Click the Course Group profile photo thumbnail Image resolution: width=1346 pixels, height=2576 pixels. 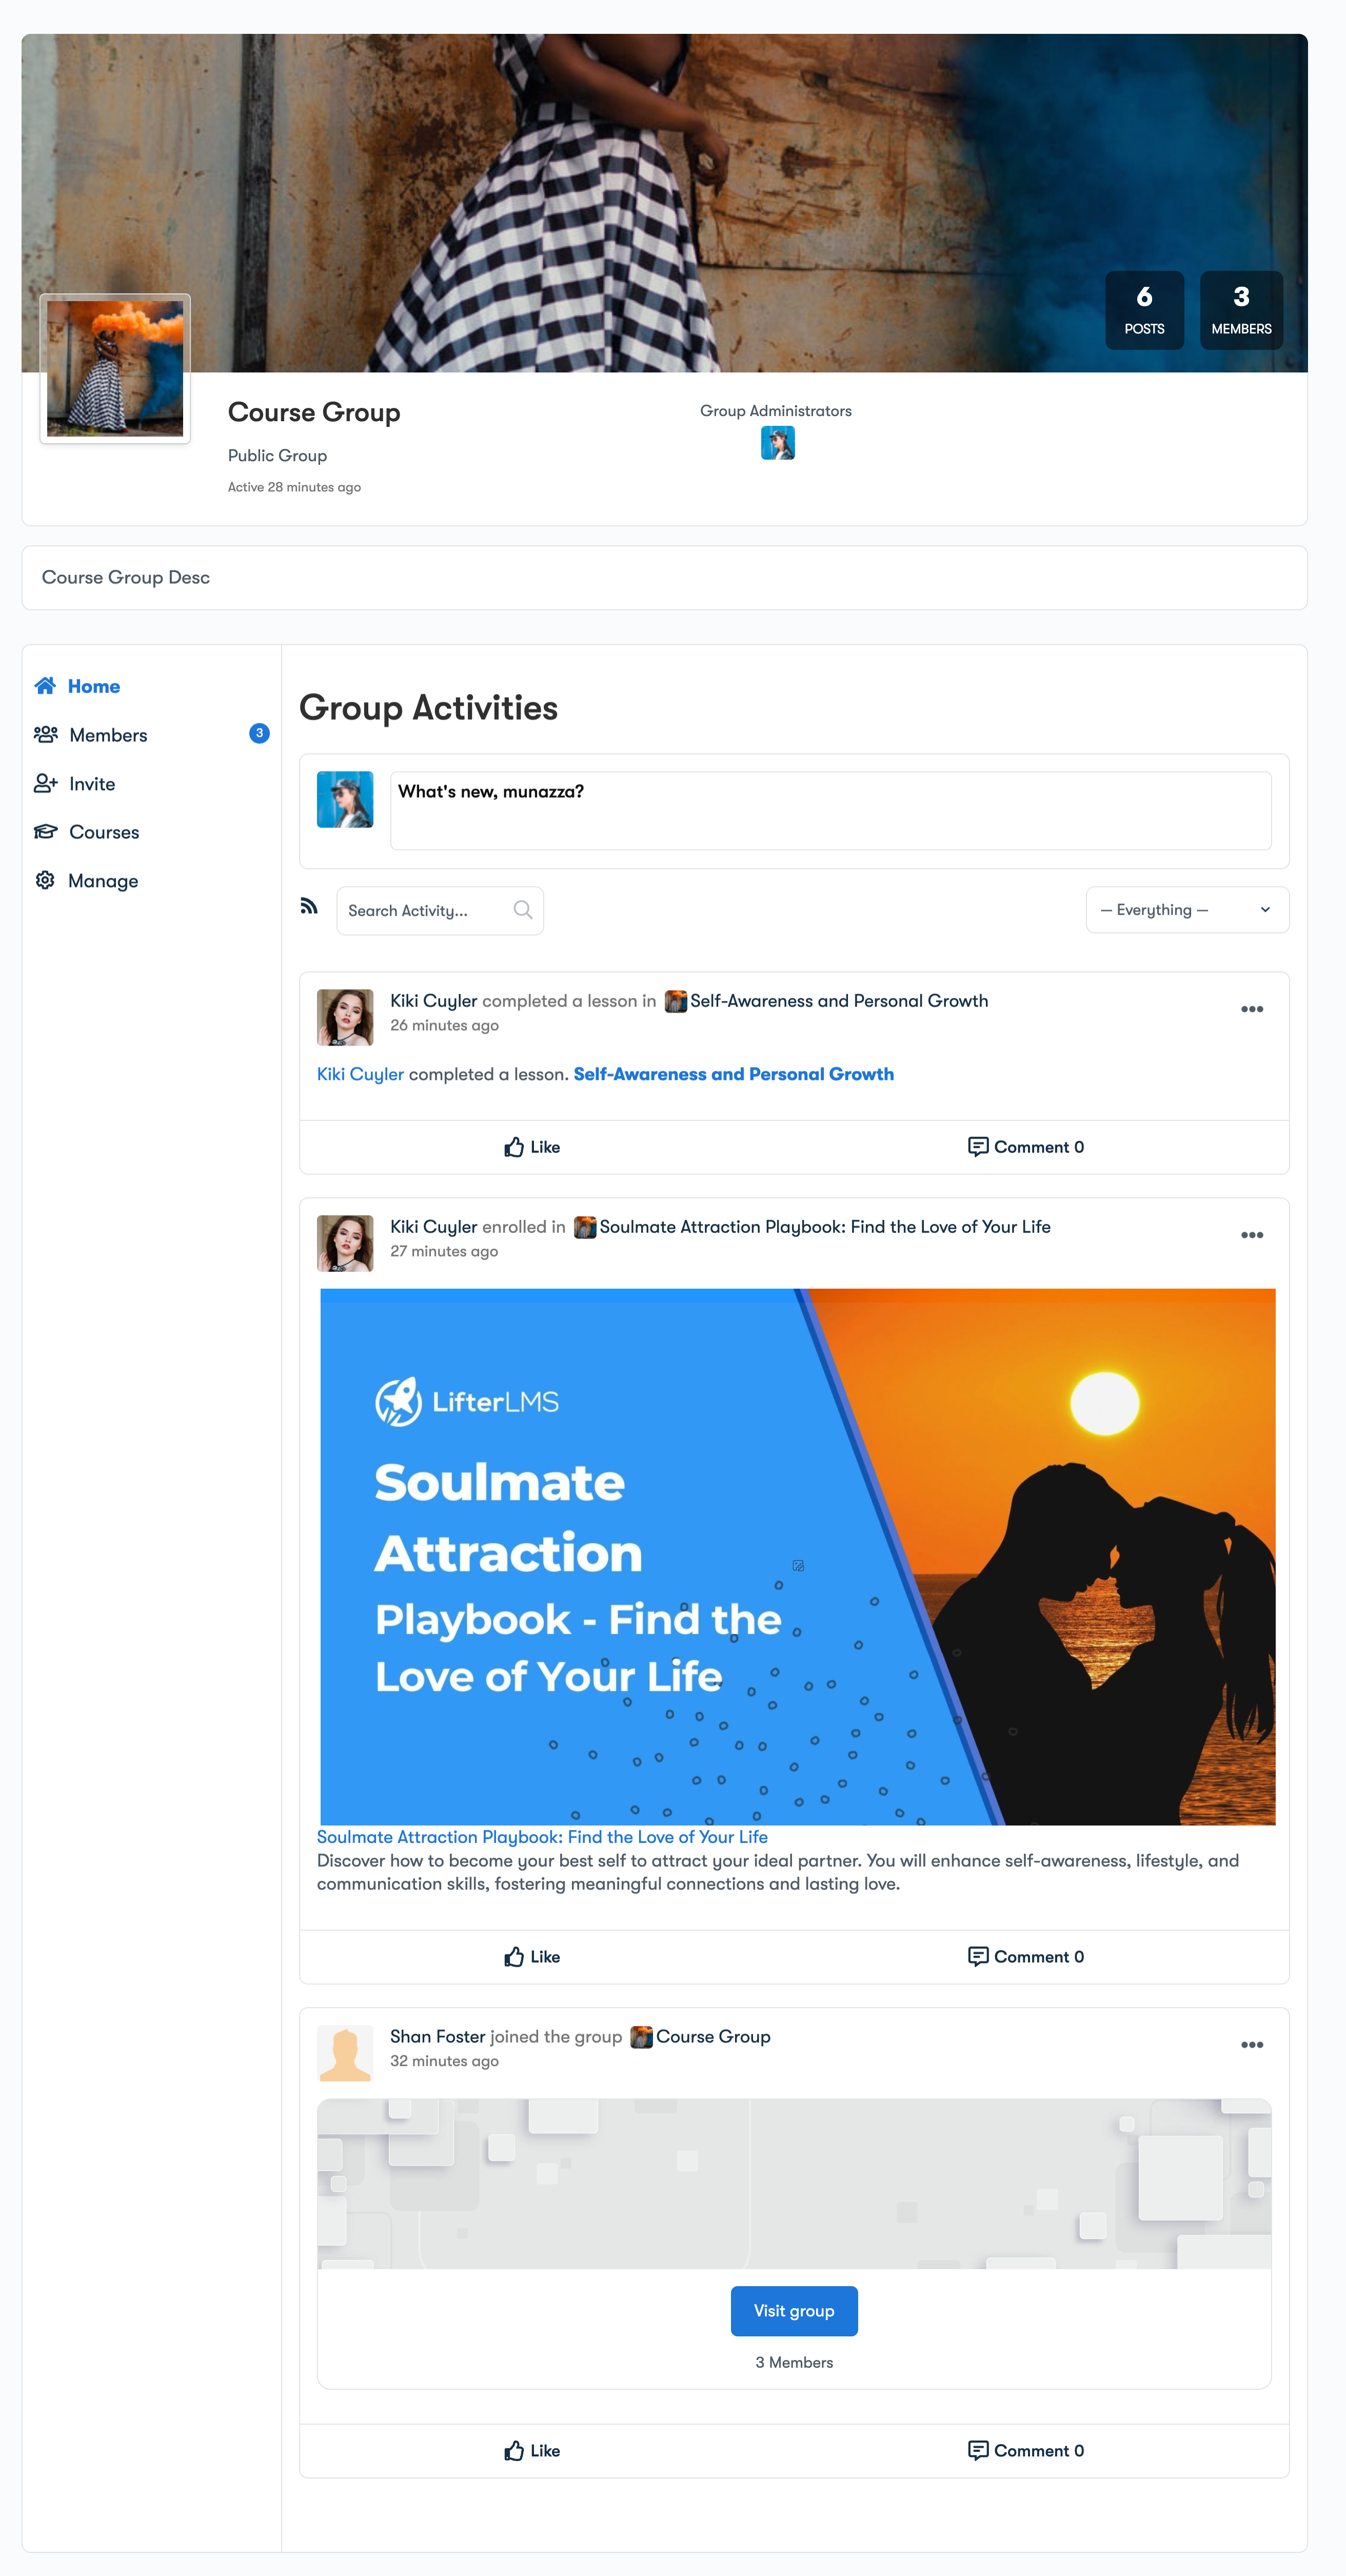pyautogui.click(x=115, y=369)
